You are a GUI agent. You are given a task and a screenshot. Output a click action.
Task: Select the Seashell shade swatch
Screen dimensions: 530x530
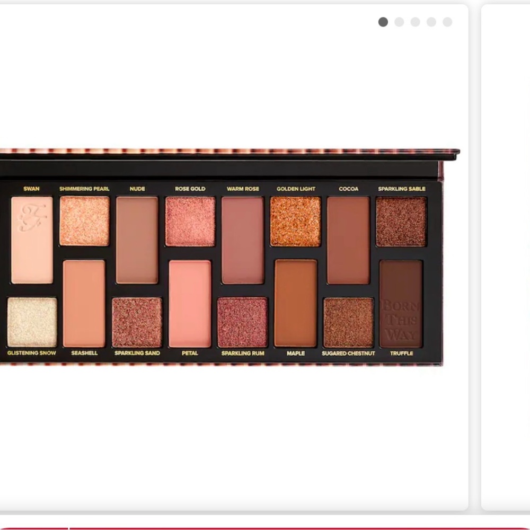click(83, 302)
